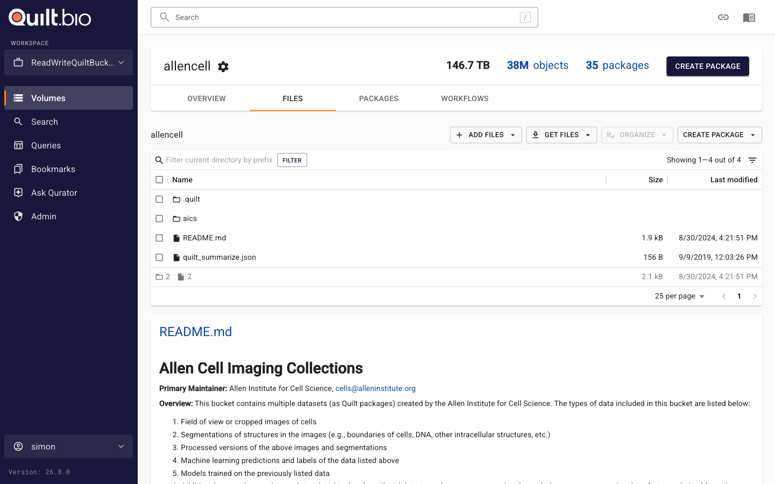Toggle the select-all checkbox in header
775x484 pixels.
tap(159, 180)
